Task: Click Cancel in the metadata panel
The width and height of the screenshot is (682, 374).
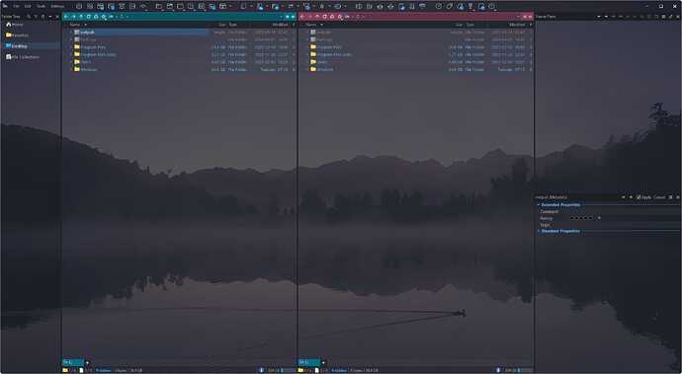Action: pyautogui.click(x=659, y=197)
